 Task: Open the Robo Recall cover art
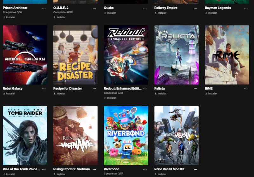click(177, 136)
